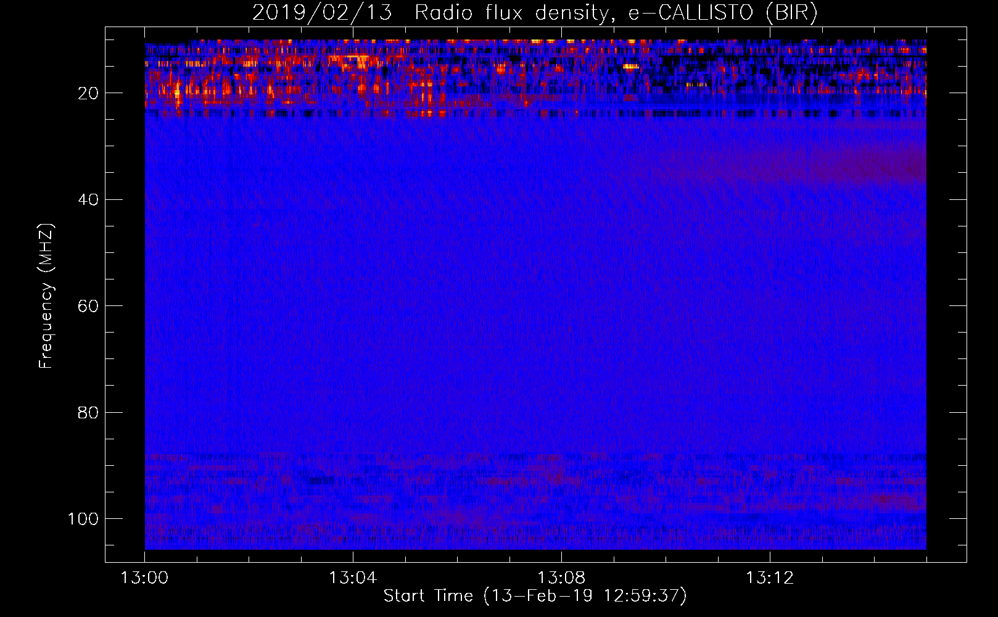
Task: Click the 60 MHz frequency tick label
Action: (88, 306)
